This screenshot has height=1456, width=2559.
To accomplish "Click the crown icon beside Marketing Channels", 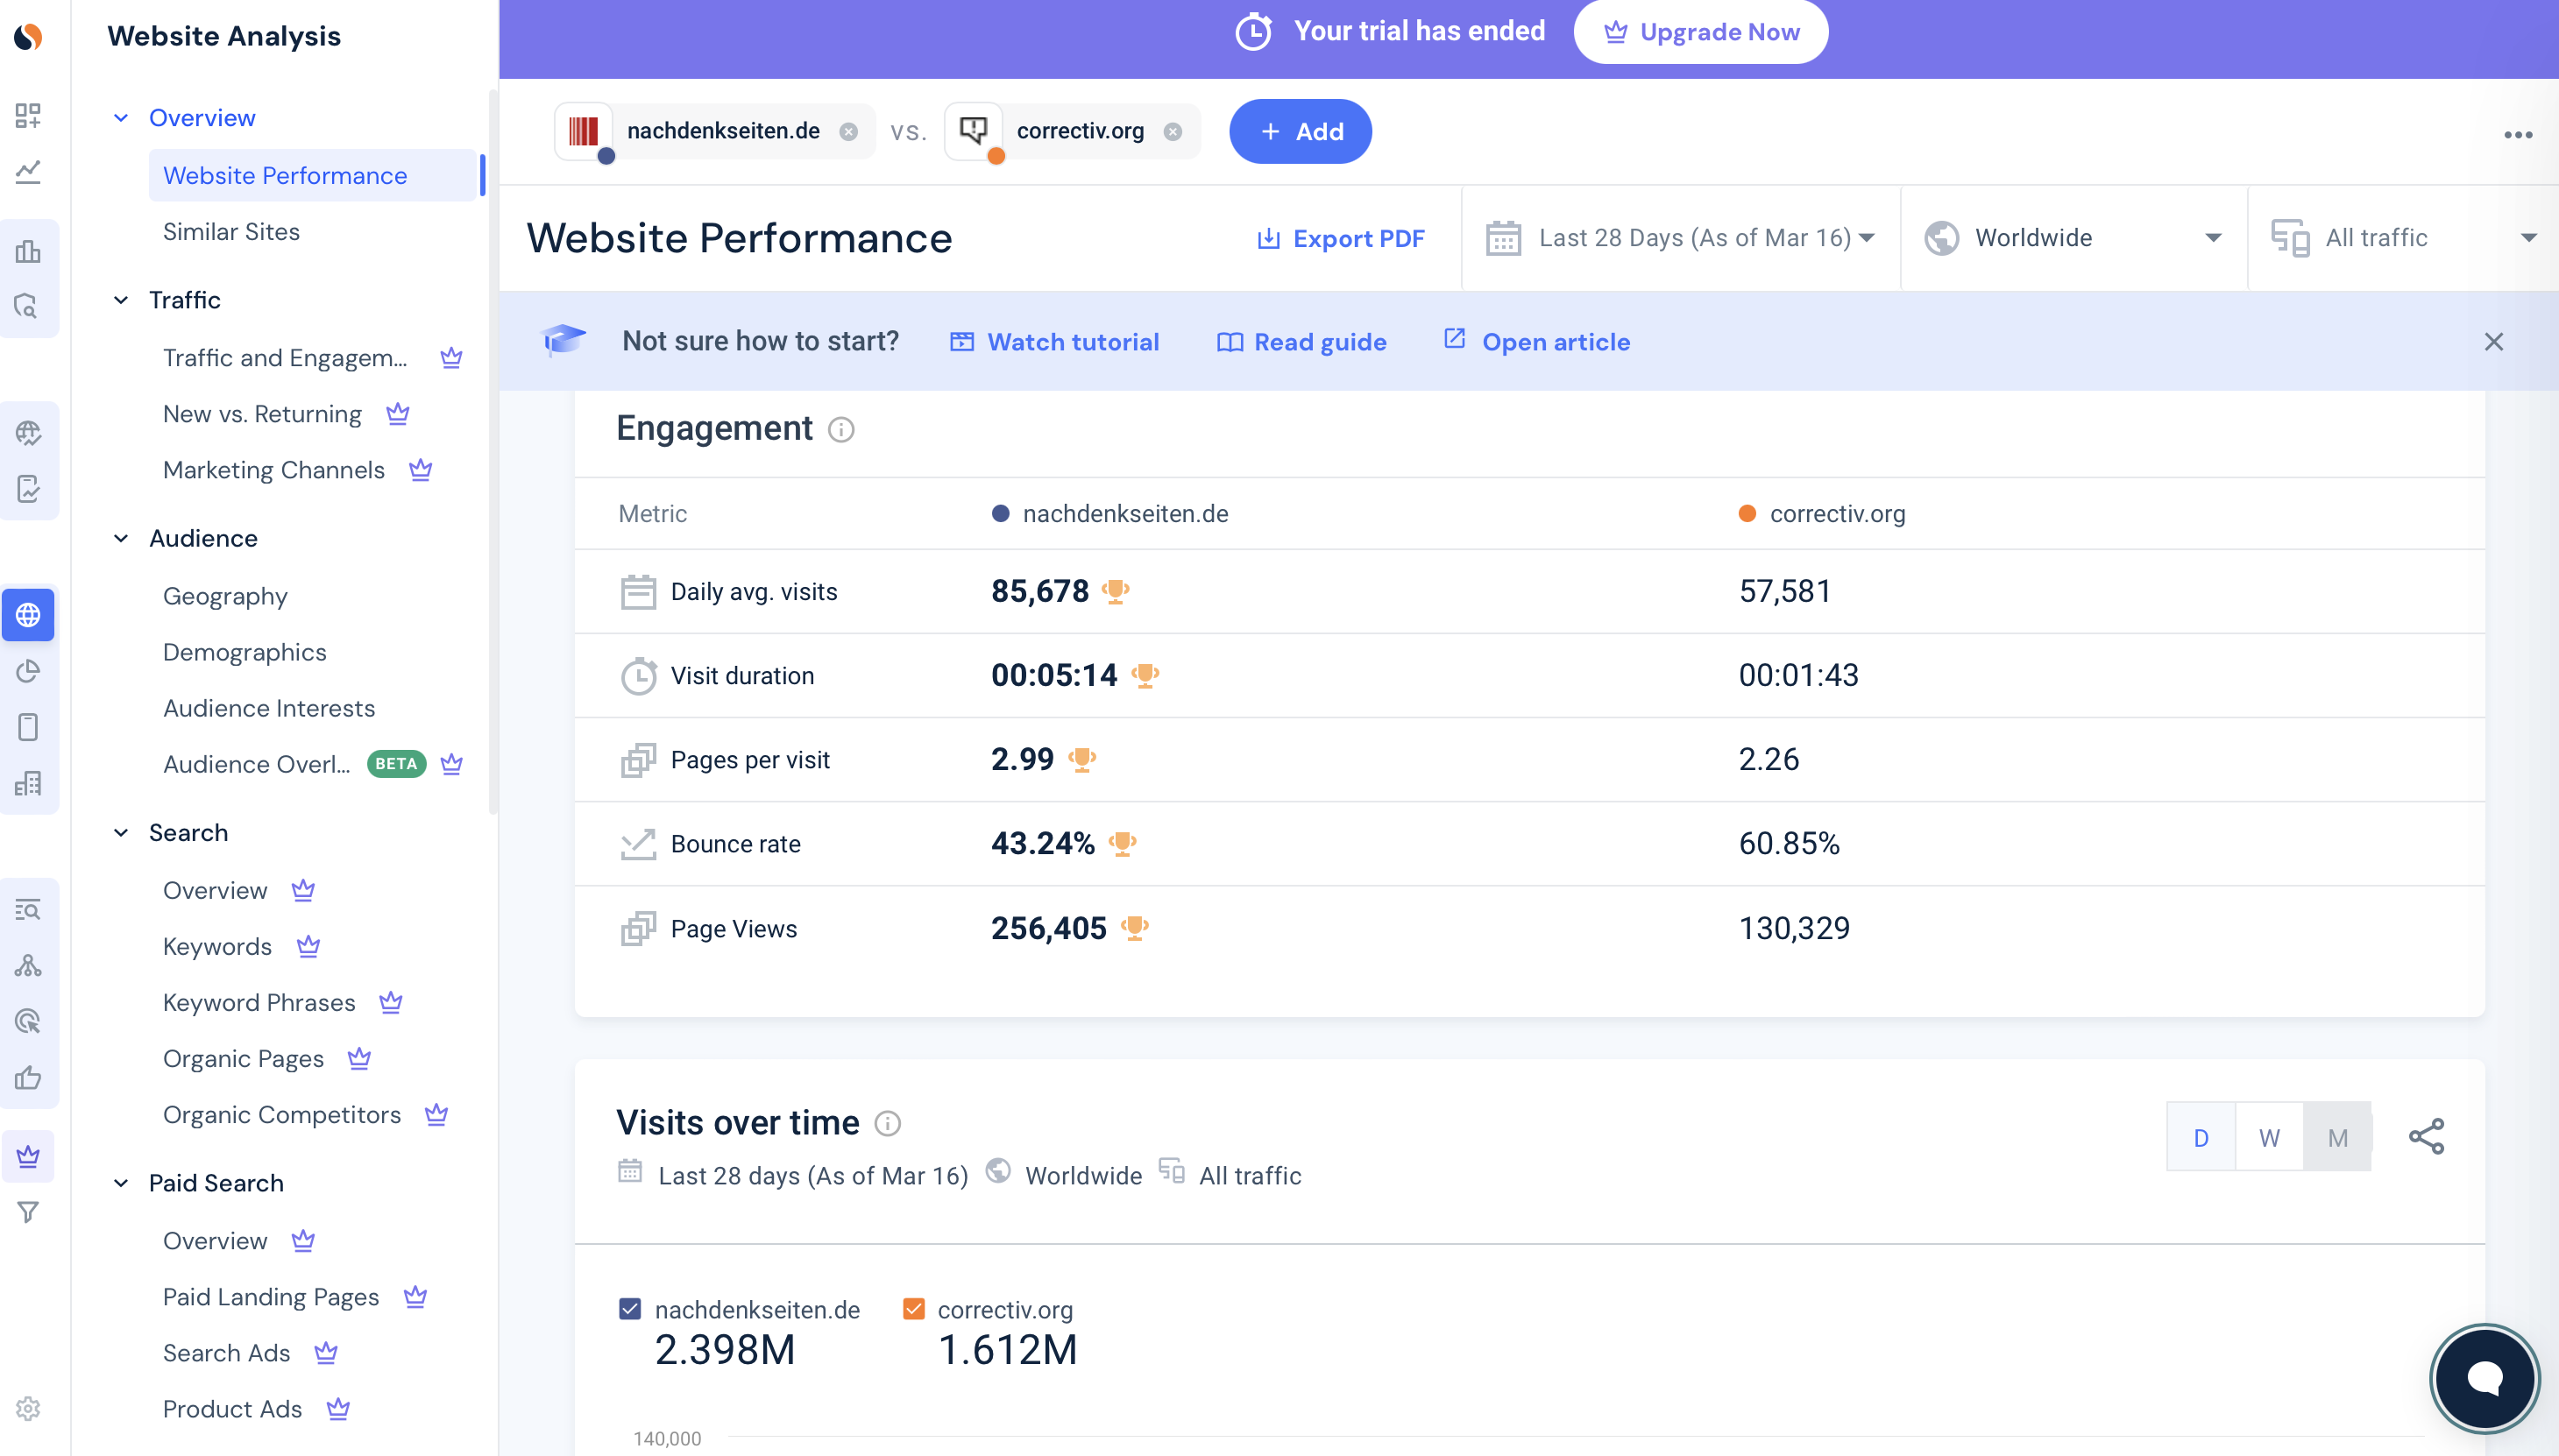I will (x=420, y=469).
